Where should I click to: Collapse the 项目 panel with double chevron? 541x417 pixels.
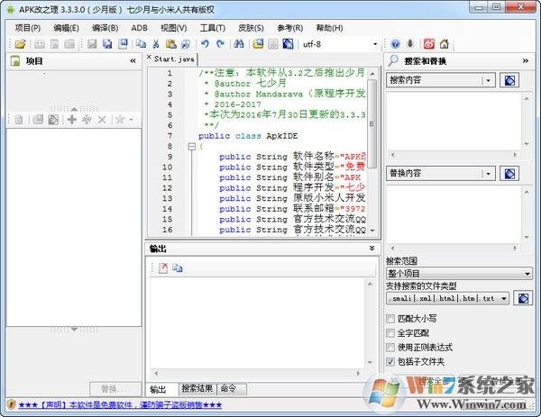tap(133, 61)
